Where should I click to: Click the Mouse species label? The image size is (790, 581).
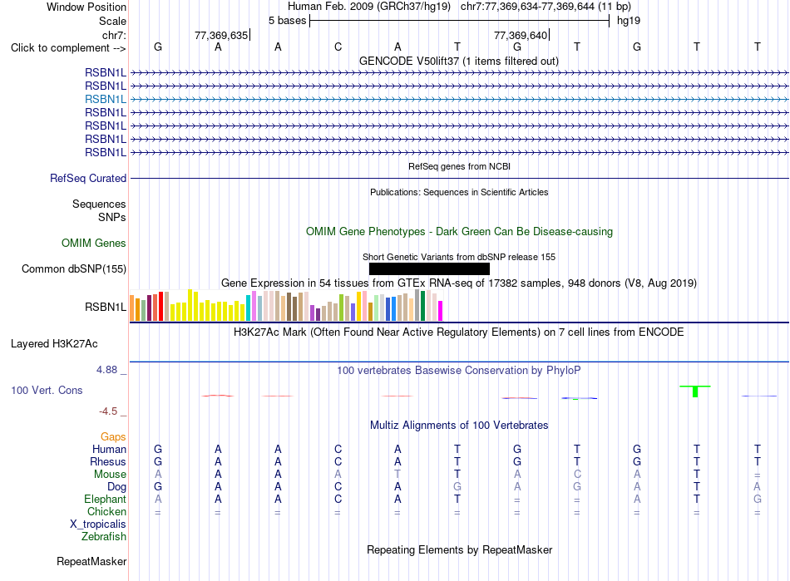click(110, 475)
